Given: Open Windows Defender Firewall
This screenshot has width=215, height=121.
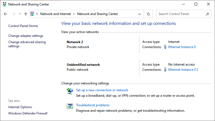Looking at the screenshot, I should tap(28, 113).
